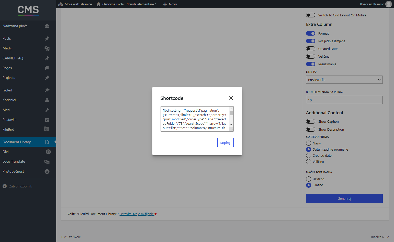Click the Medij media icon
Image resolution: width=394 pixels, height=242 pixels.
(x=47, y=48)
